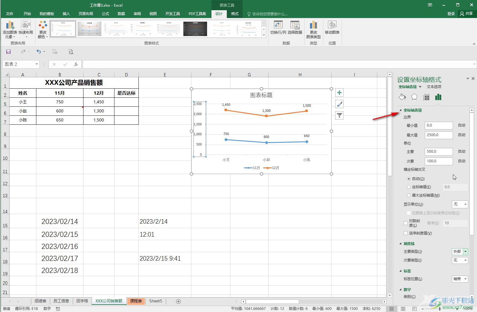Click the chart styles brush button

pyautogui.click(x=339, y=104)
